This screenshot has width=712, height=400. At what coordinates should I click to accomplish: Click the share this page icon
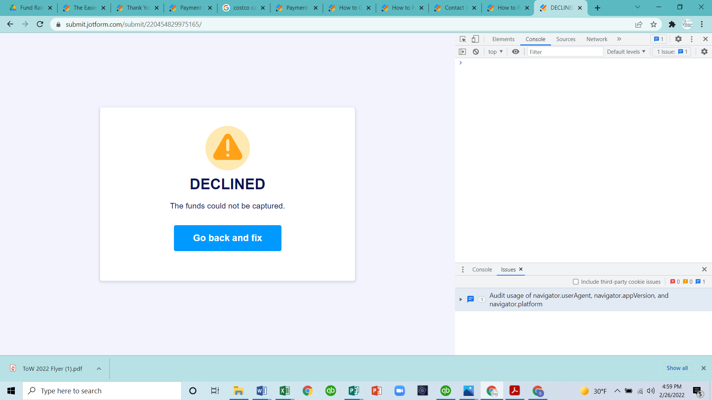639,24
